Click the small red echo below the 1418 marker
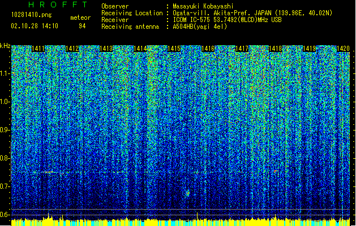This screenshot has height=226, width=356. coord(276,171)
